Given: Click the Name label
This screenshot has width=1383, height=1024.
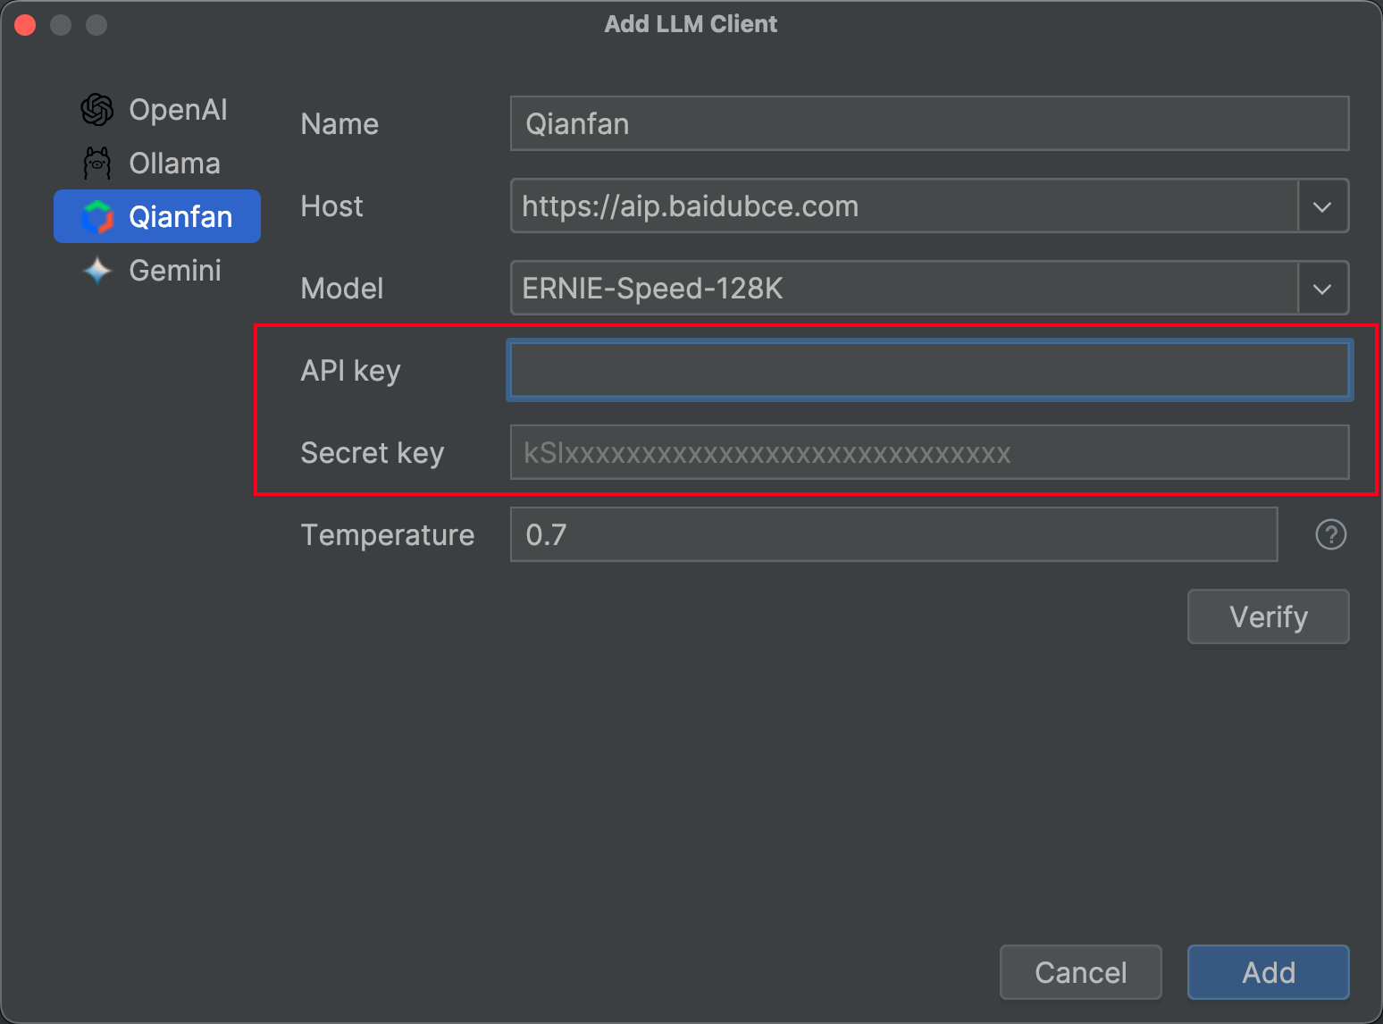Looking at the screenshot, I should tap(339, 124).
